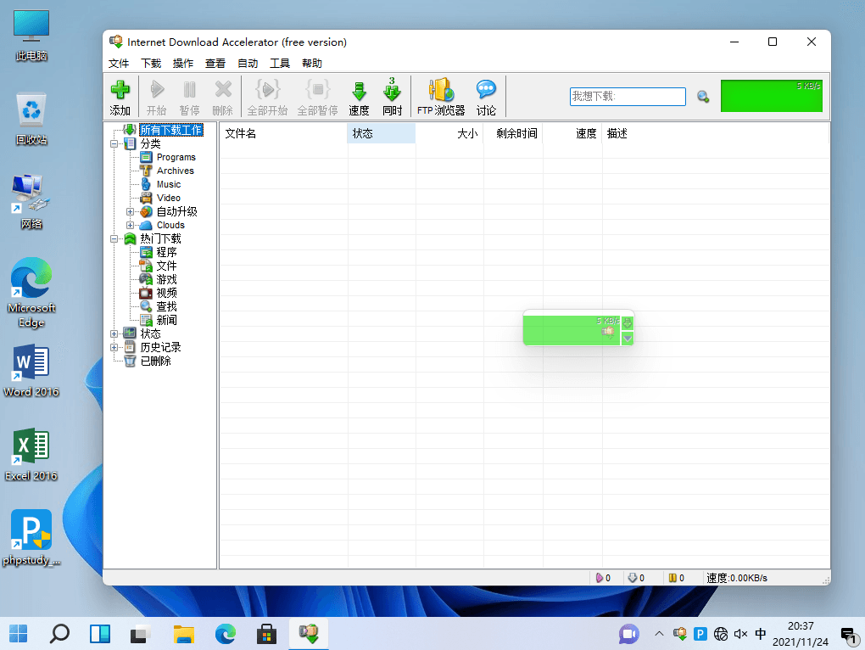Sort by 大小 column header
This screenshot has height=650, width=865.
click(449, 133)
